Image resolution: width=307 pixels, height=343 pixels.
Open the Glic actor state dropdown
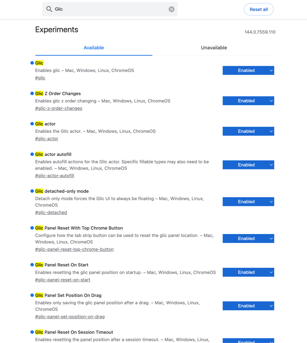[248, 131]
